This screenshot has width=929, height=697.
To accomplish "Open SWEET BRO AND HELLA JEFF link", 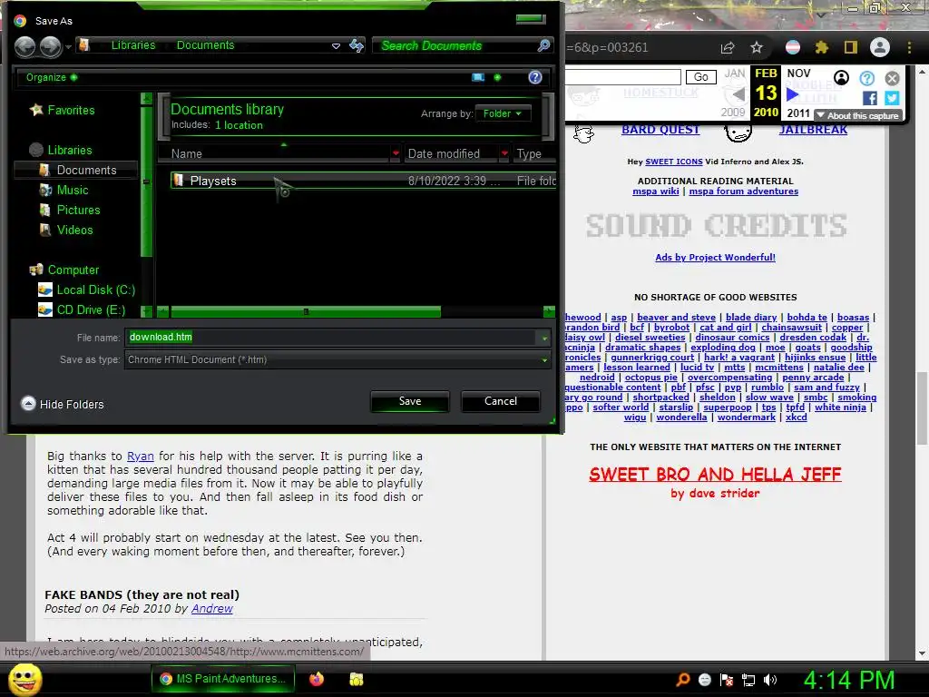I will click(x=715, y=474).
